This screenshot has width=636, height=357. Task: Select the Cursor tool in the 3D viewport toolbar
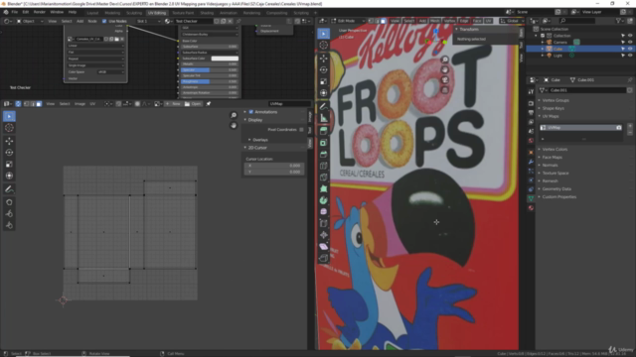coord(323,45)
